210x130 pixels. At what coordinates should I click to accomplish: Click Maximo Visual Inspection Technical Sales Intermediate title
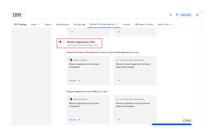(x=133, y=65)
